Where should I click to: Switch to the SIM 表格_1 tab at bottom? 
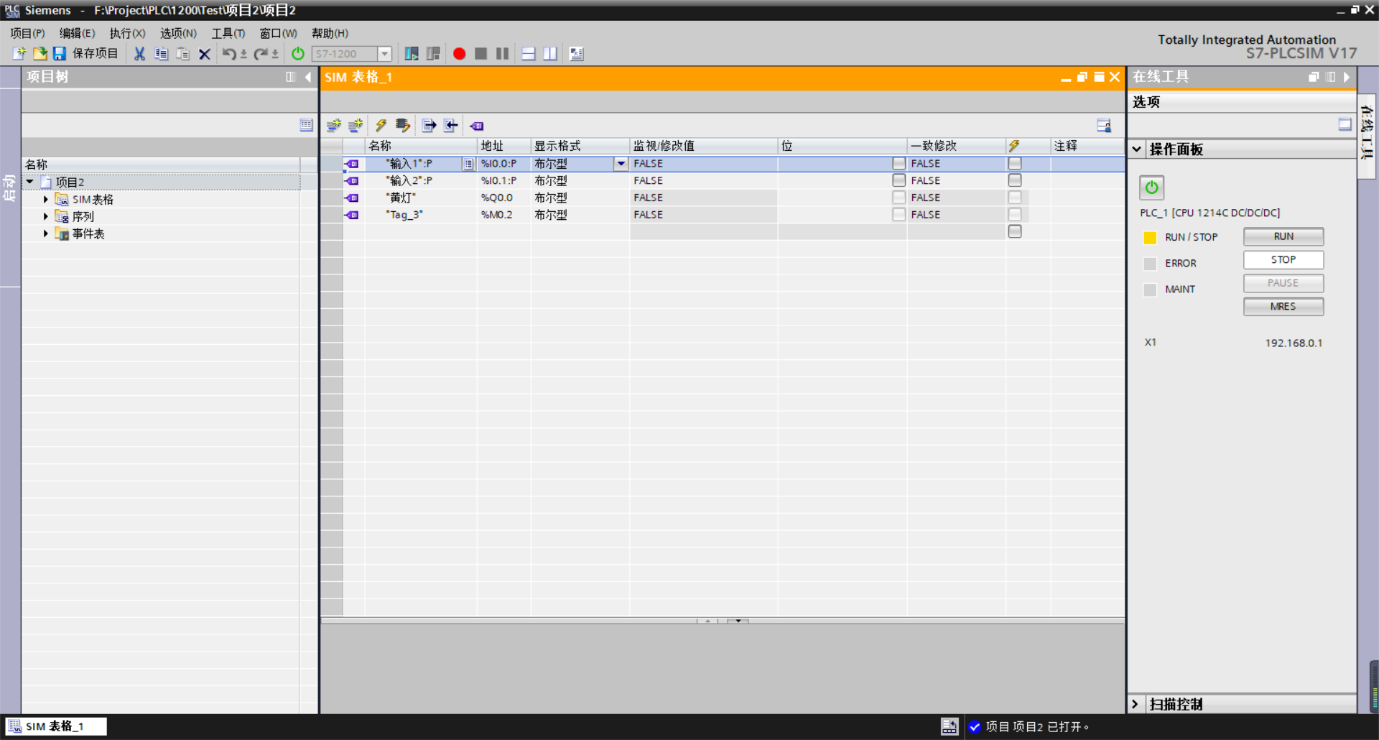pyautogui.click(x=55, y=726)
